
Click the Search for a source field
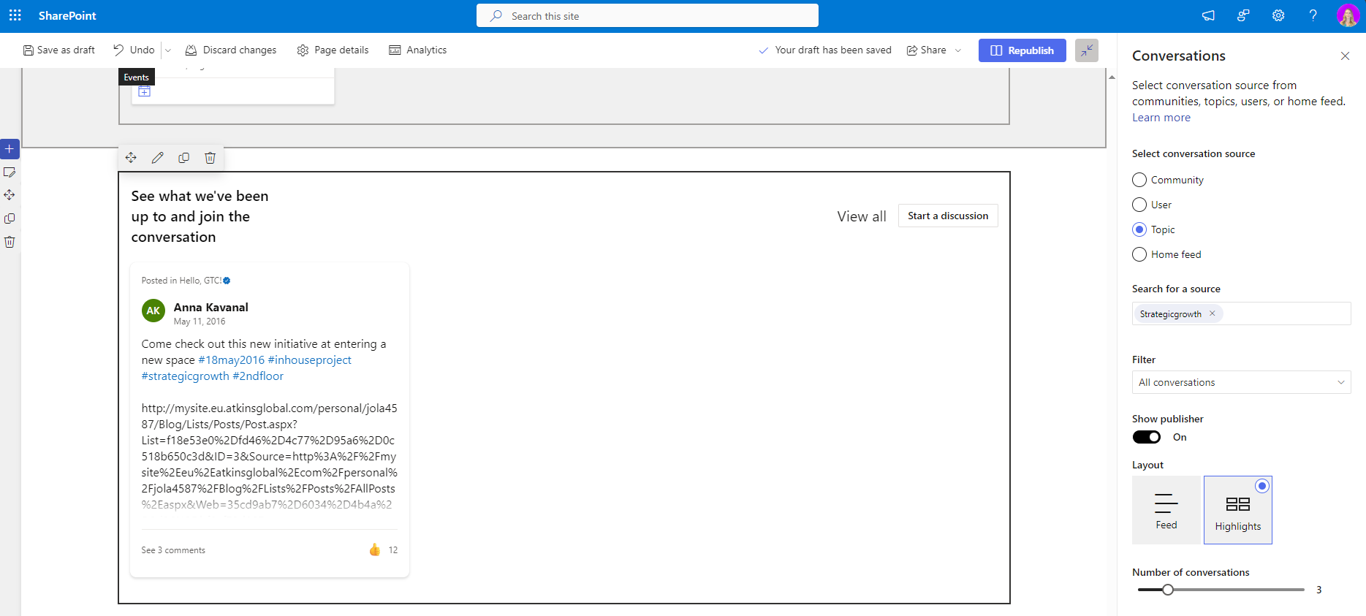[1241, 313]
